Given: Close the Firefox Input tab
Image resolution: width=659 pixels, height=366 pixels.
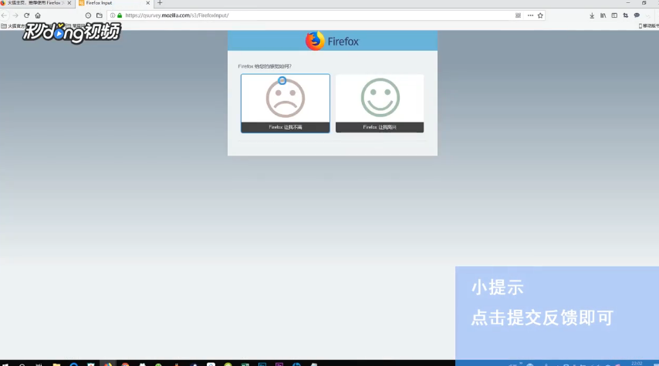Looking at the screenshot, I should point(148,3).
